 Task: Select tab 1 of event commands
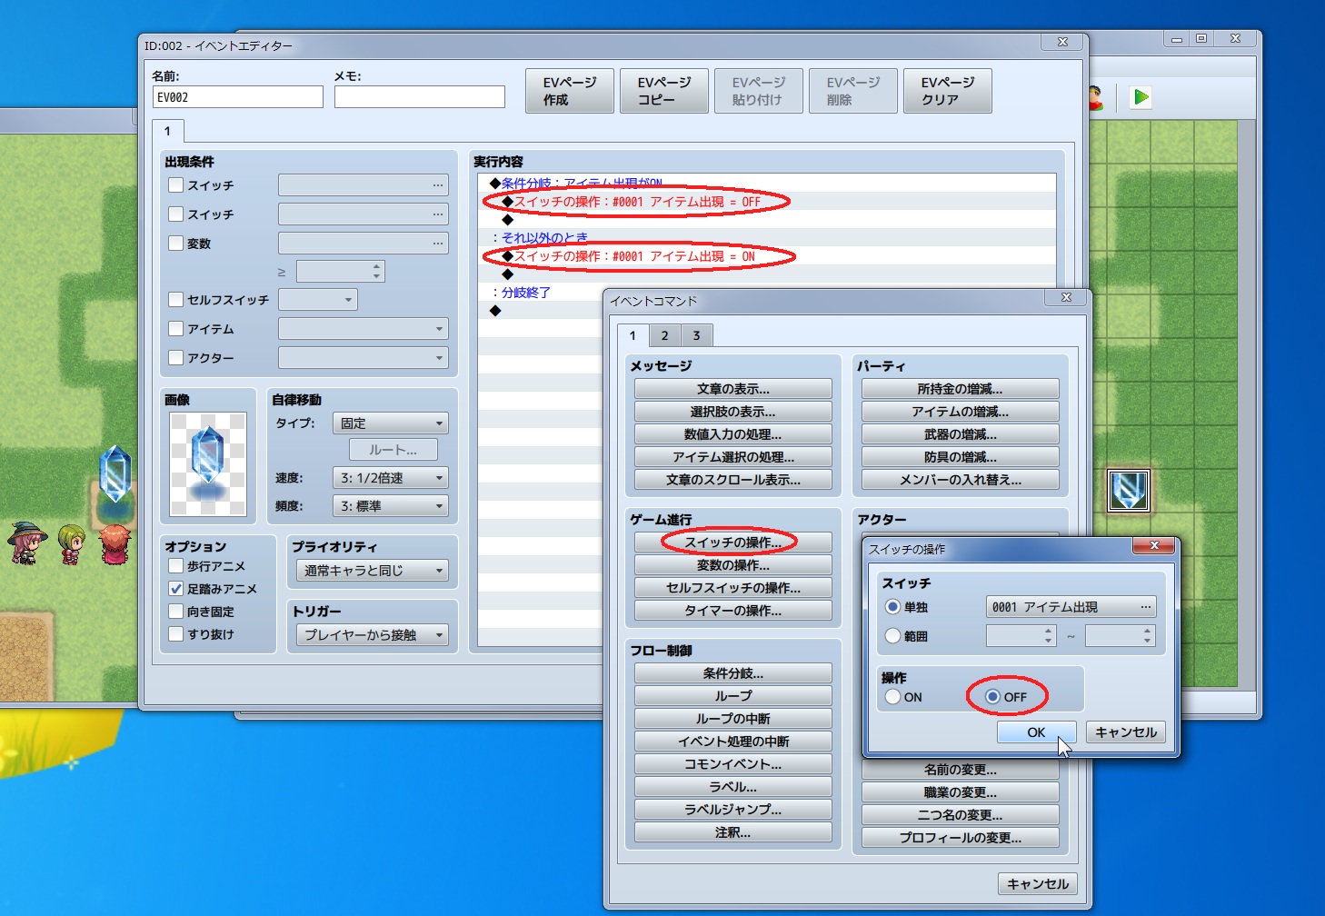tap(633, 335)
